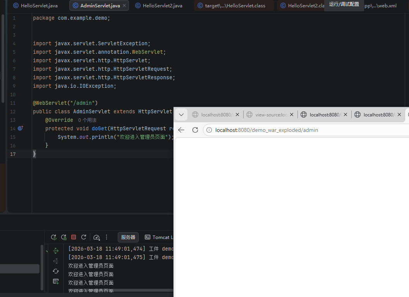Click the editor left vertical scrollbar

click(3, 58)
